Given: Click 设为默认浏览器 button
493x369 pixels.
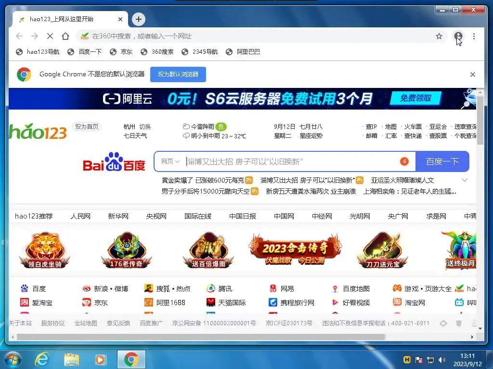Looking at the screenshot, I should pyautogui.click(x=178, y=74).
